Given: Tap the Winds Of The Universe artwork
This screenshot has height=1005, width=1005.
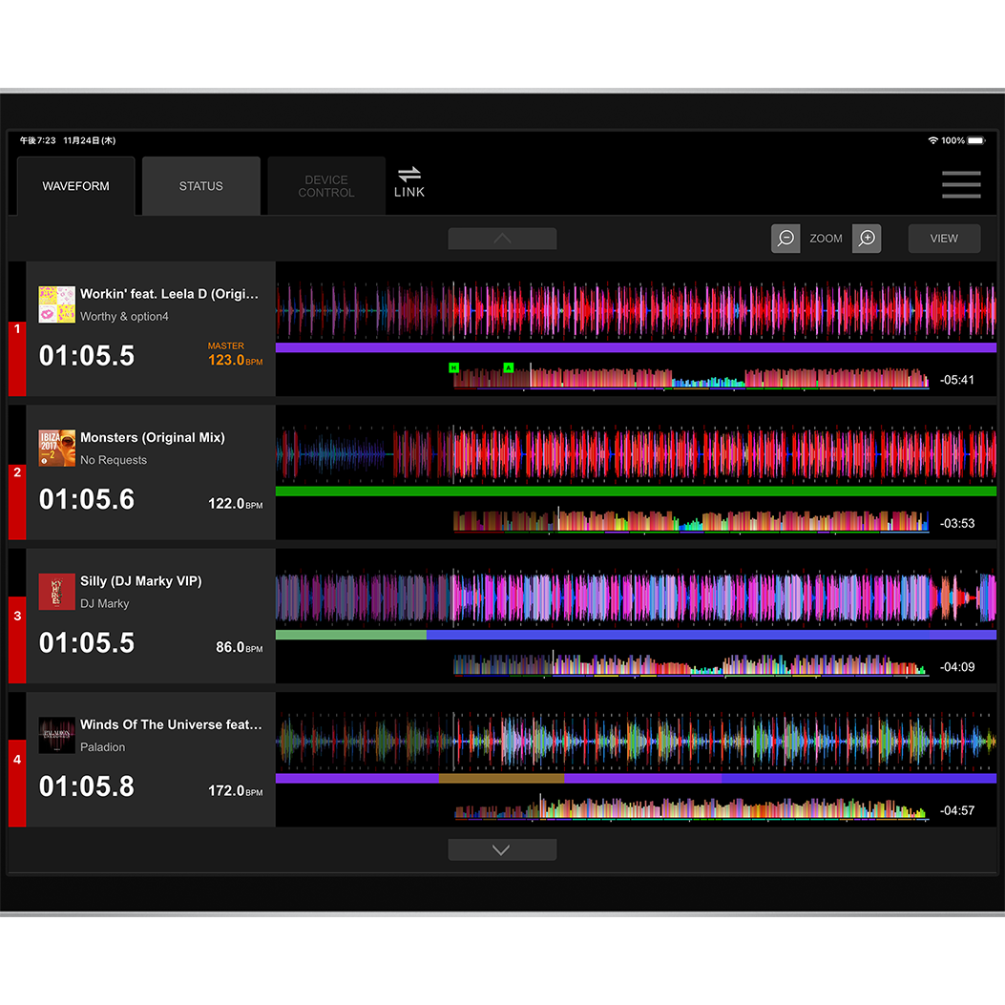Looking at the screenshot, I should (57, 735).
